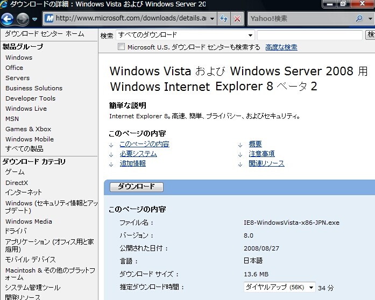The height and width of the screenshot is (300, 375).
Task: Jump to このページの内容 anchor link
Action: click(x=144, y=144)
